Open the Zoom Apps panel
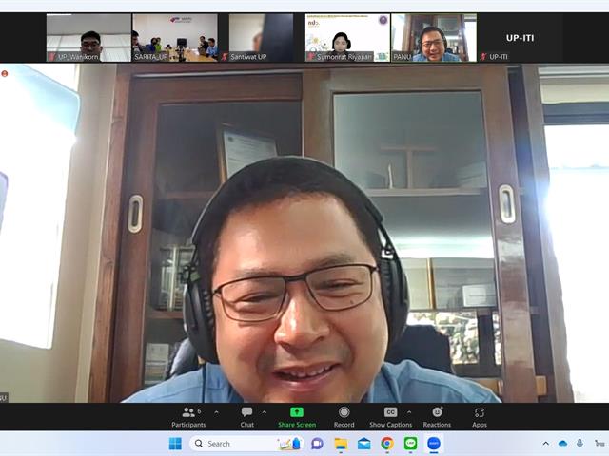 (480, 417)
